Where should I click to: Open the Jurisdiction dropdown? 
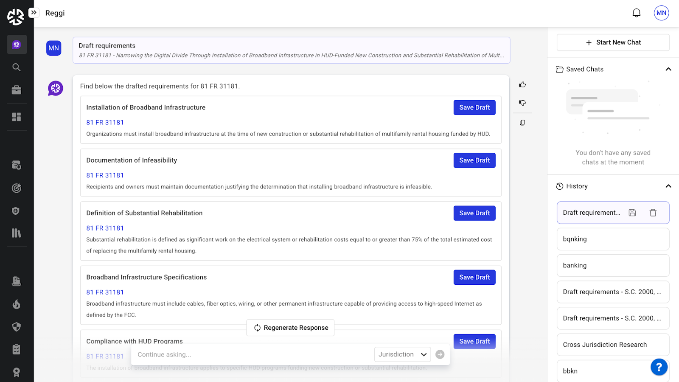pos(402,354)
